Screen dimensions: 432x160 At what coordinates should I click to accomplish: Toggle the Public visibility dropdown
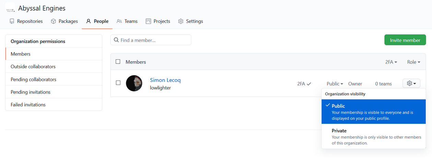[335, 84]
